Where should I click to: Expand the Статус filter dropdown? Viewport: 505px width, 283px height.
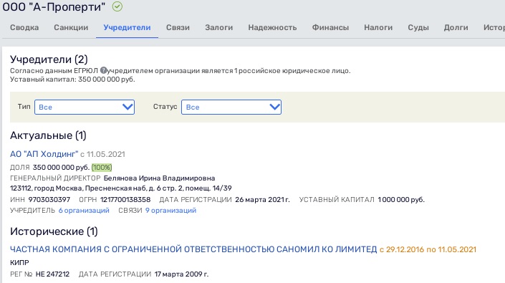[231, 107]
